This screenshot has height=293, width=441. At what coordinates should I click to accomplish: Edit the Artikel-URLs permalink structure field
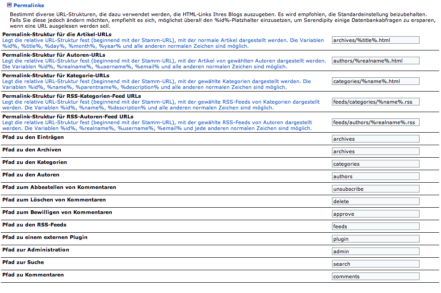click(375, 40)
